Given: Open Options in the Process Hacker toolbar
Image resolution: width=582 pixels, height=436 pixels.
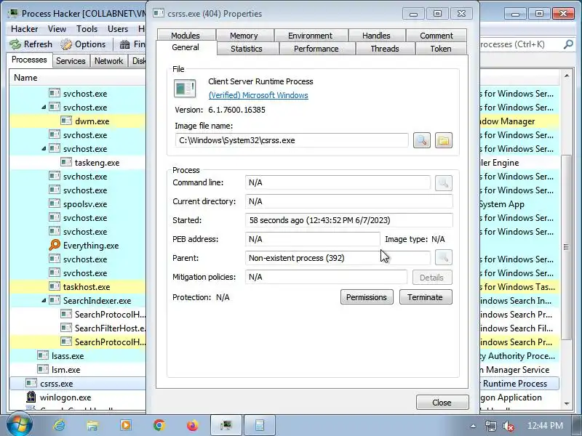Looking at the screenshot, I should pos(84,44).
